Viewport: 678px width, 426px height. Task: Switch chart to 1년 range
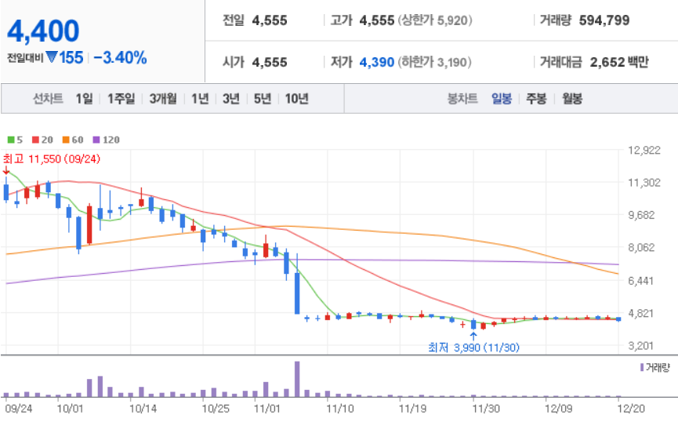(x=200, y=99)
